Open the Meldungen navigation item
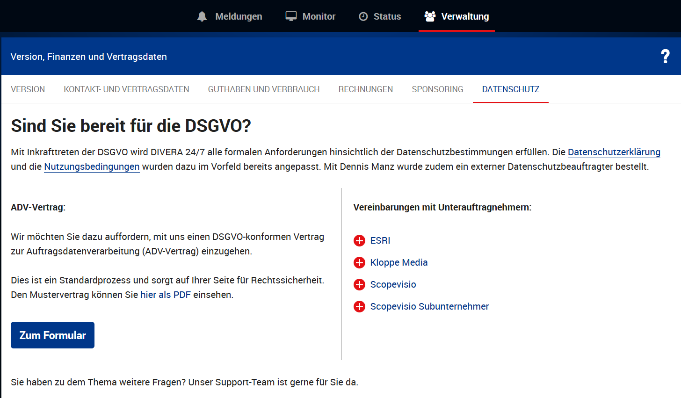Screen dimensions: 681x398 click(229, 16)
